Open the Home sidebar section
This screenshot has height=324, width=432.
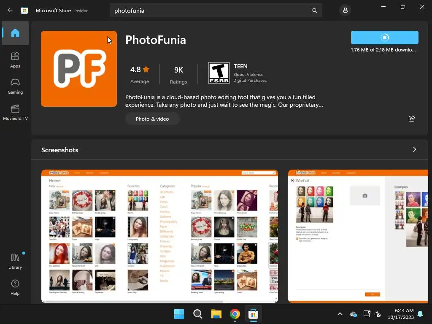[15, 33]
